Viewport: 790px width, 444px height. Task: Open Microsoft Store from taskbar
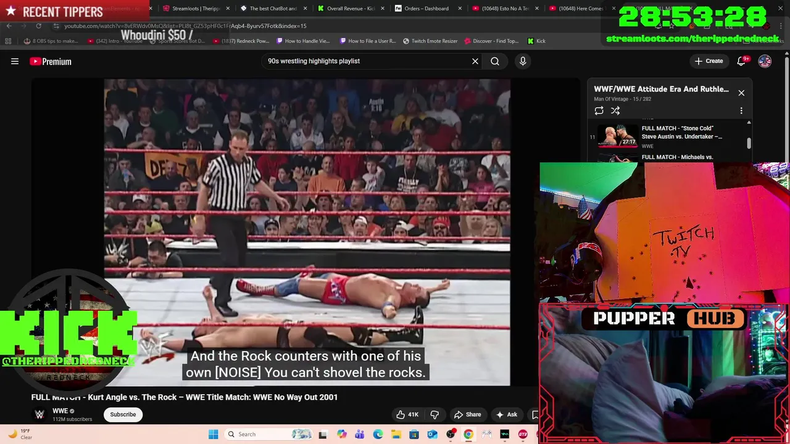tap(414, 434)
